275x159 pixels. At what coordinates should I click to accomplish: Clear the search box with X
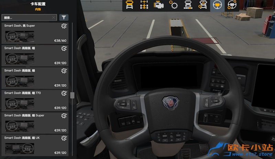tap(54, 17)
